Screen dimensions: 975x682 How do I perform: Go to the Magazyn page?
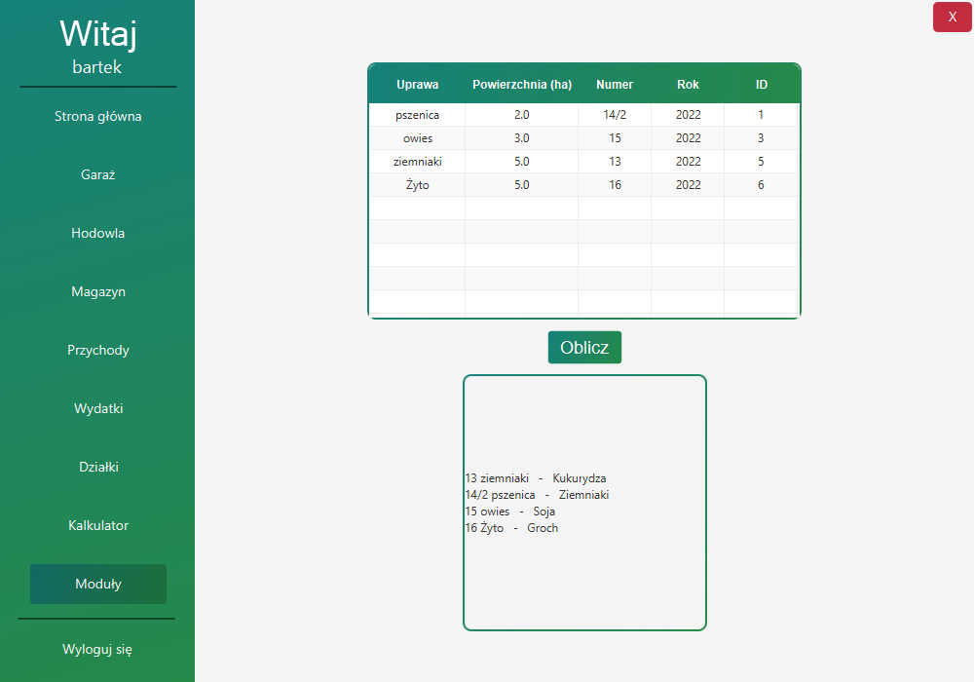tap(97, 291)
